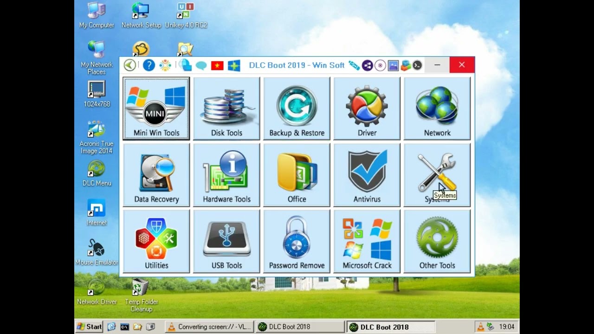Click the VLC cone tray icon
The width and height of the screenshot is (594, 334).
pyautogui.click(x=480, y=327)
